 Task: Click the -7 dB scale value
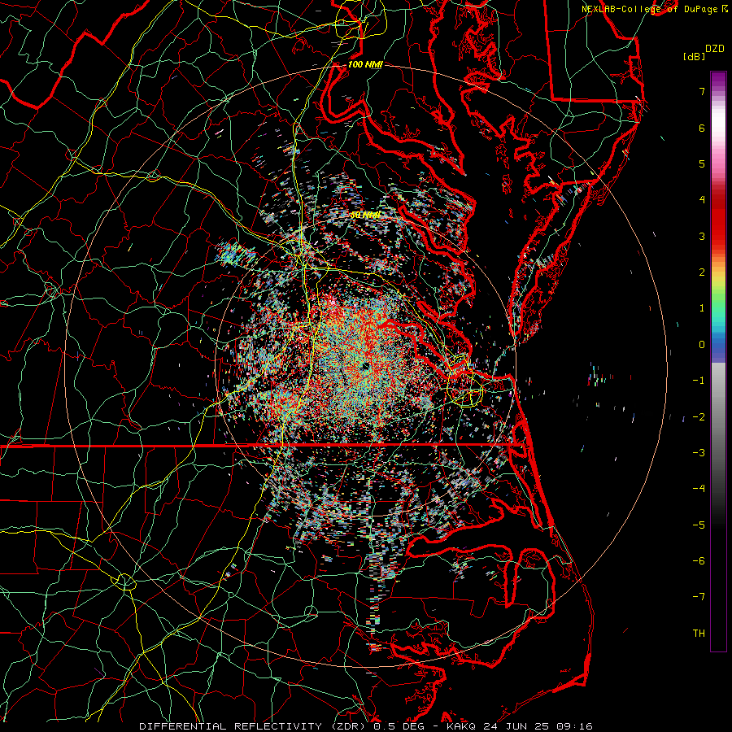point(699,597)
